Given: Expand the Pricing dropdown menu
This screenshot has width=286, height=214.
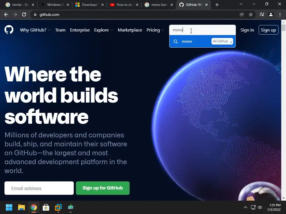Looking at the screenshot, I should tap(155, 30).
